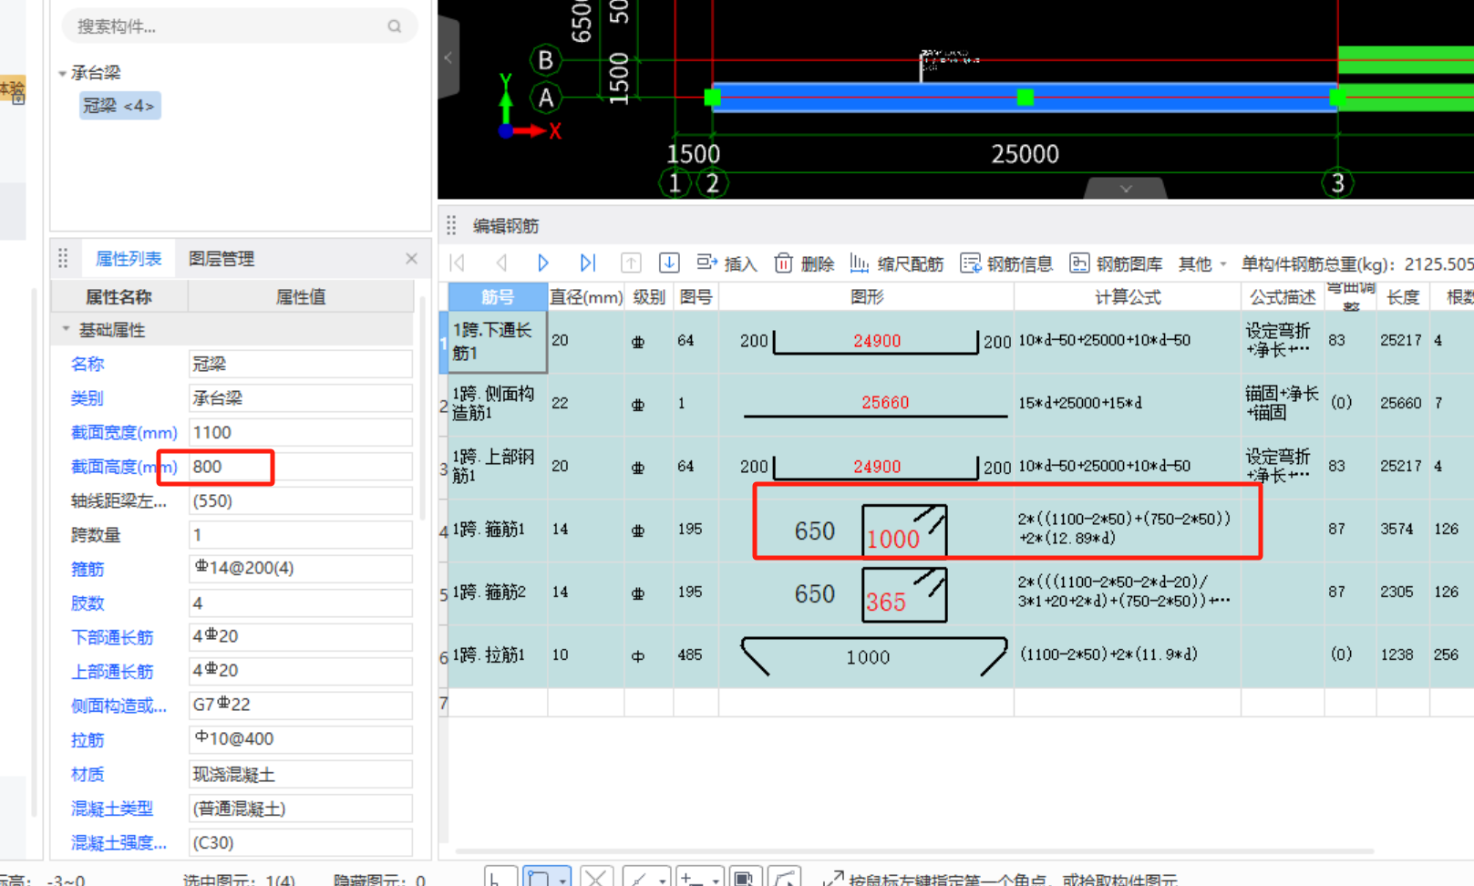Viewport: 1474px width, 886px height.
Task: Click the 筋号 column header
Action: click(x=498, y=297)
